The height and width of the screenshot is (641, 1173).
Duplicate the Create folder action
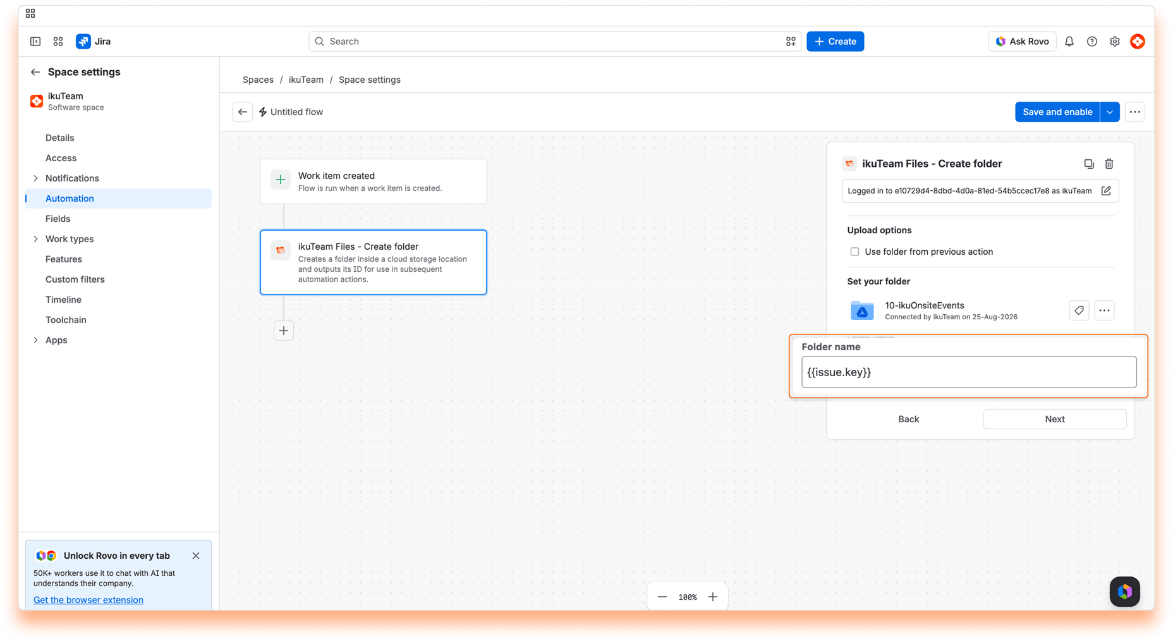point(1089,164)
